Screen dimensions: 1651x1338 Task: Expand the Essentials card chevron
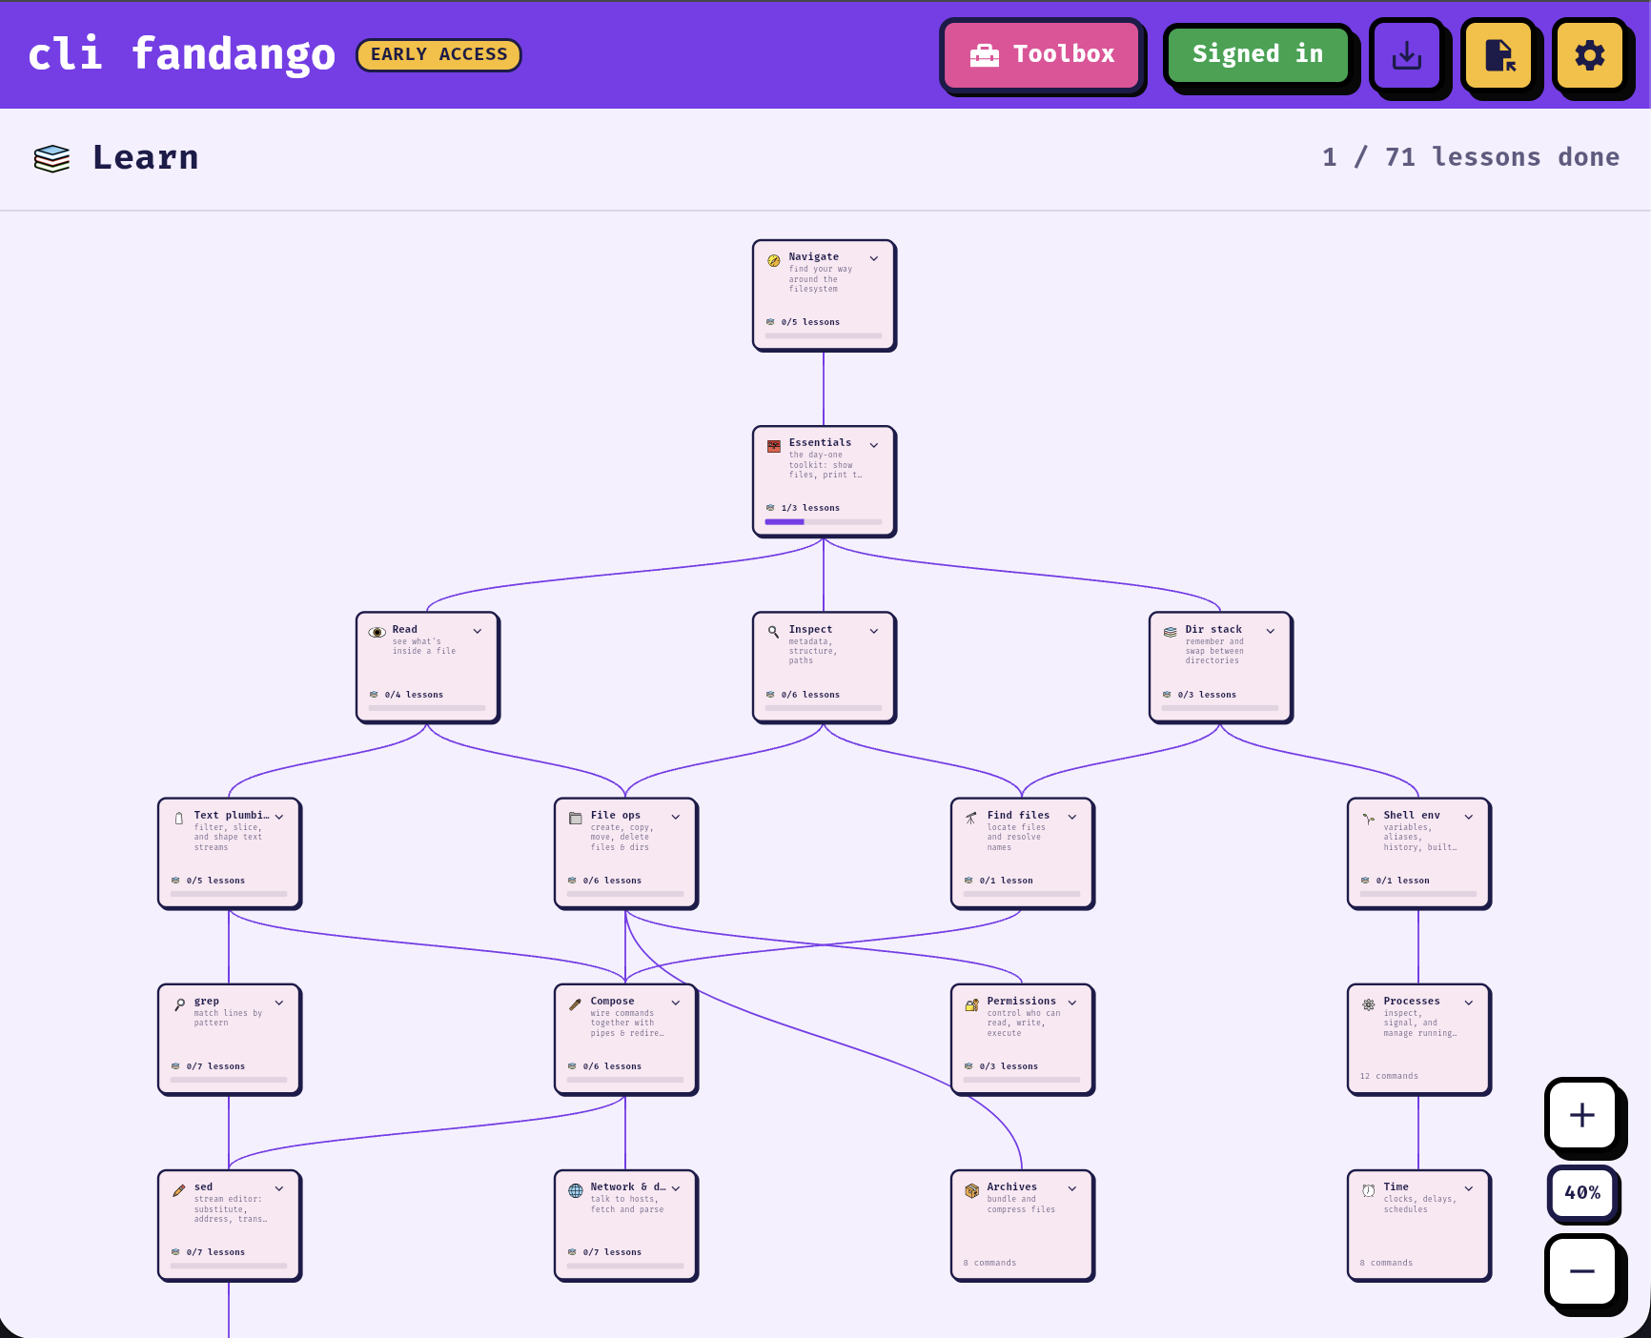click(874, 445)
